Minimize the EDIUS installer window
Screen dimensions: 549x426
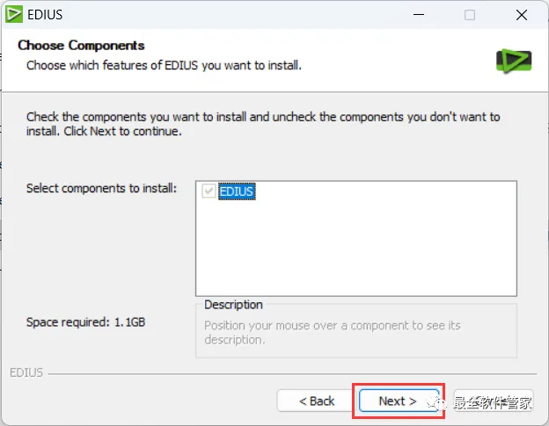point(419,15)
